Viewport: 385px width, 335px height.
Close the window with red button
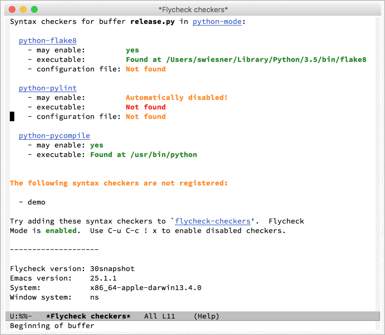coord(12,10)
